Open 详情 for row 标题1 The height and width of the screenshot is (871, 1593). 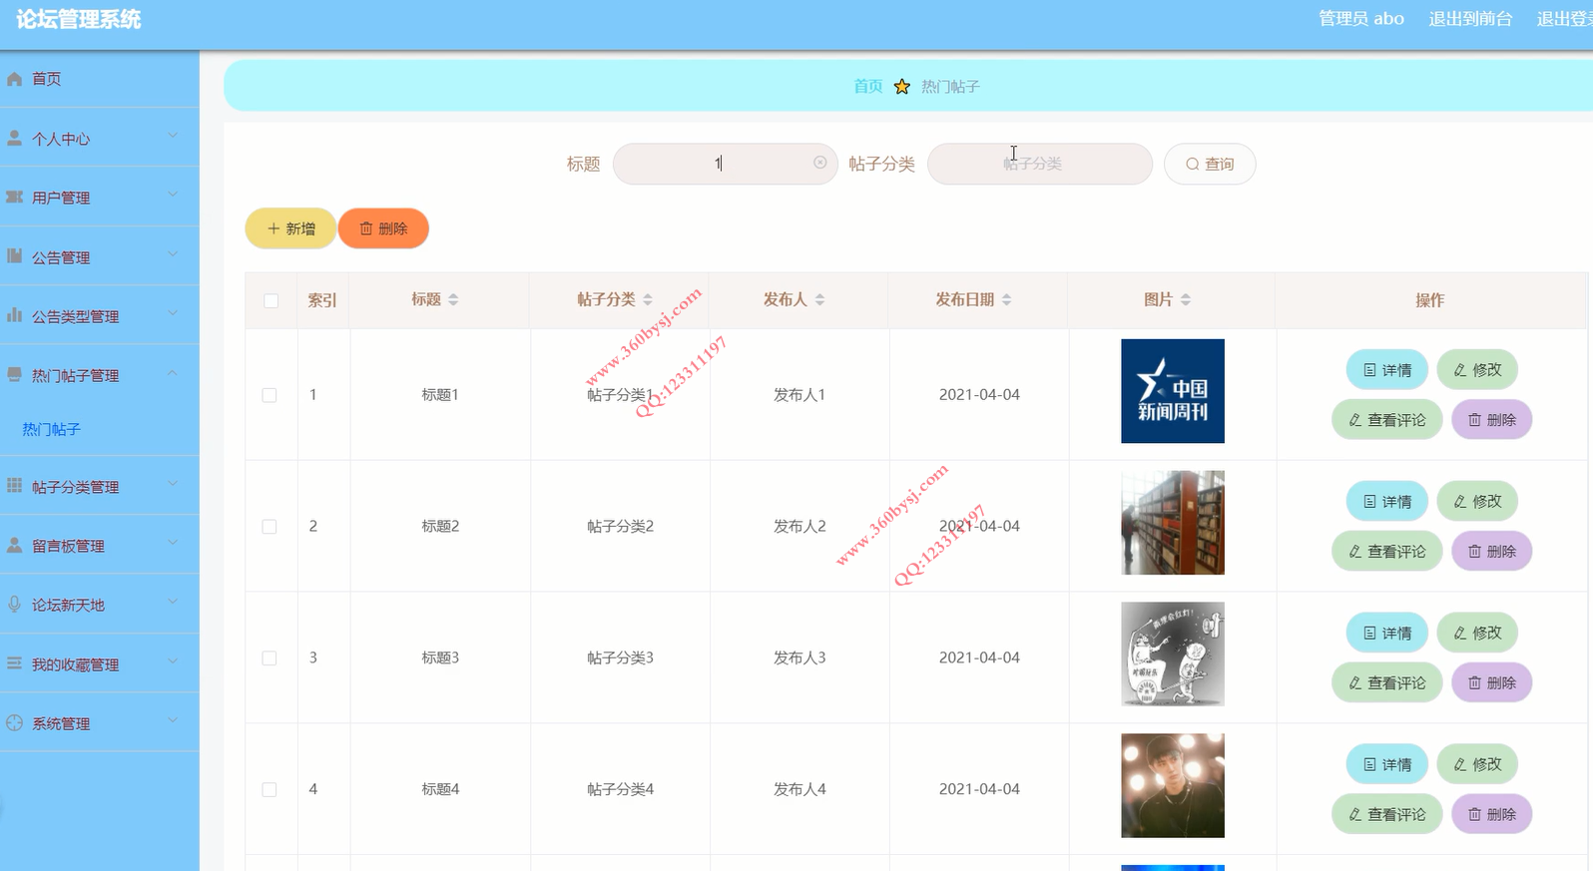point(1387,370)
